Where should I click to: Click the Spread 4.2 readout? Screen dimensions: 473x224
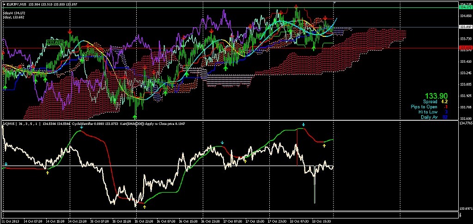click(435, 102)
